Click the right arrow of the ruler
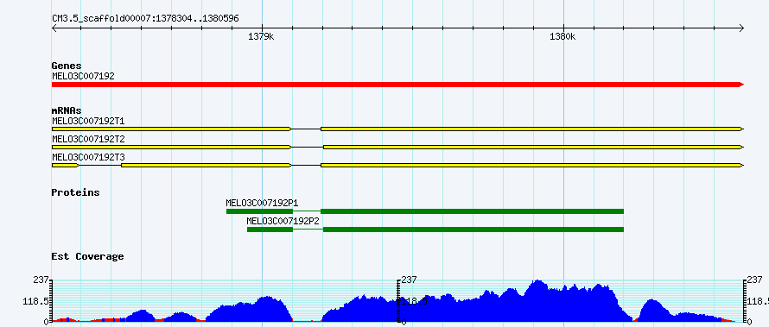769x327 pixels. (x=741, y=28)
